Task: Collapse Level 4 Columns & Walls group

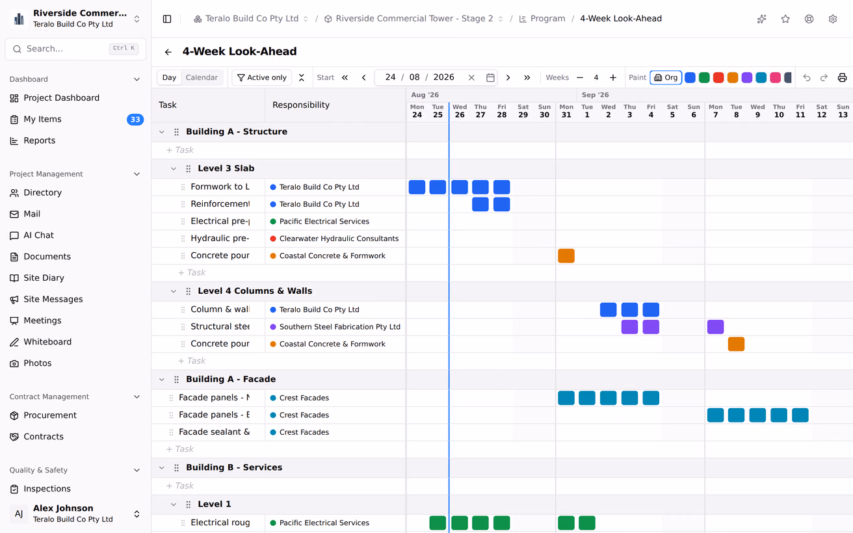Action: pos(174,291)
